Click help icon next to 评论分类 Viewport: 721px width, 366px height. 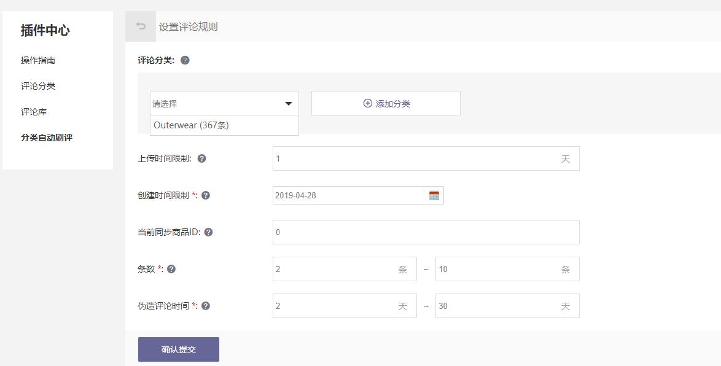[x=185, y=60]
